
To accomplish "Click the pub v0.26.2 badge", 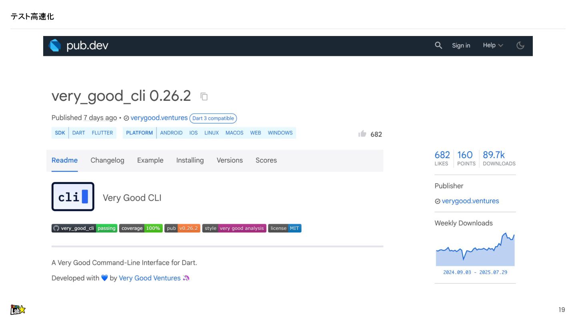I will pos(182,228).
